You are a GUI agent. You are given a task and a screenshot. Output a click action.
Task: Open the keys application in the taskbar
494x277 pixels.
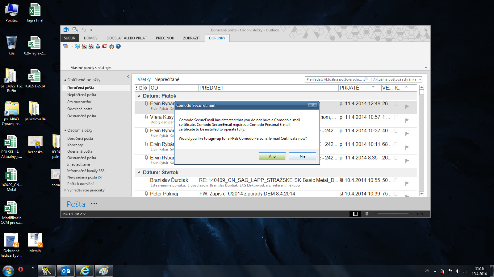coord(47,271)
